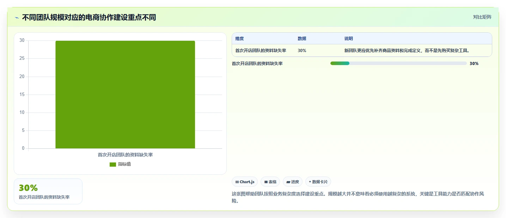Click the 30% cell in the table
This screenshot has height=218, width=506.
302,51
